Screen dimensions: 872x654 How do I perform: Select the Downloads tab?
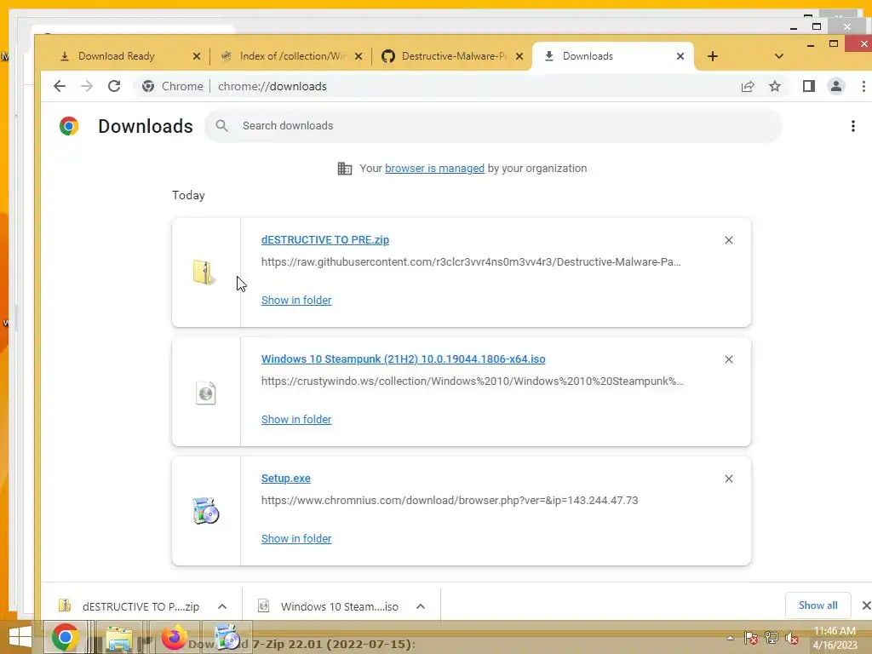(x=611, y=56)
